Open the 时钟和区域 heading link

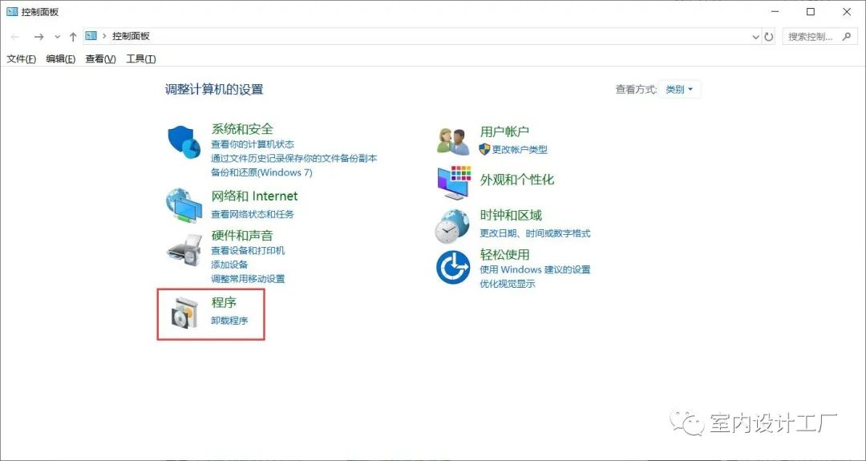[x=511, y=216]
